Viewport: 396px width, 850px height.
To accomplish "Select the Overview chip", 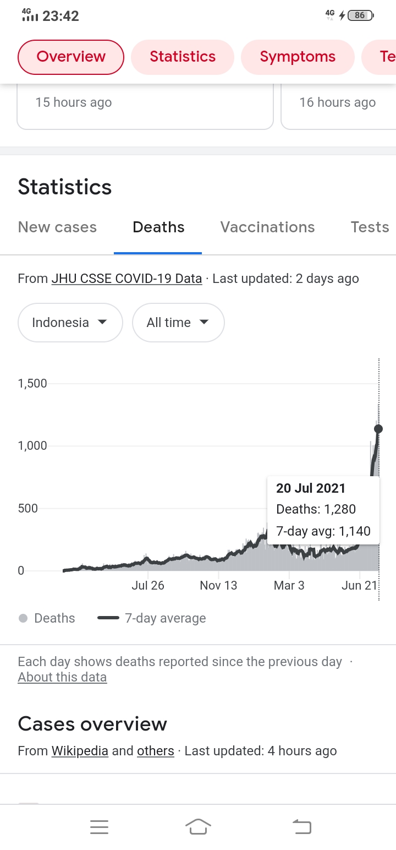I will [x=71, y=57].
